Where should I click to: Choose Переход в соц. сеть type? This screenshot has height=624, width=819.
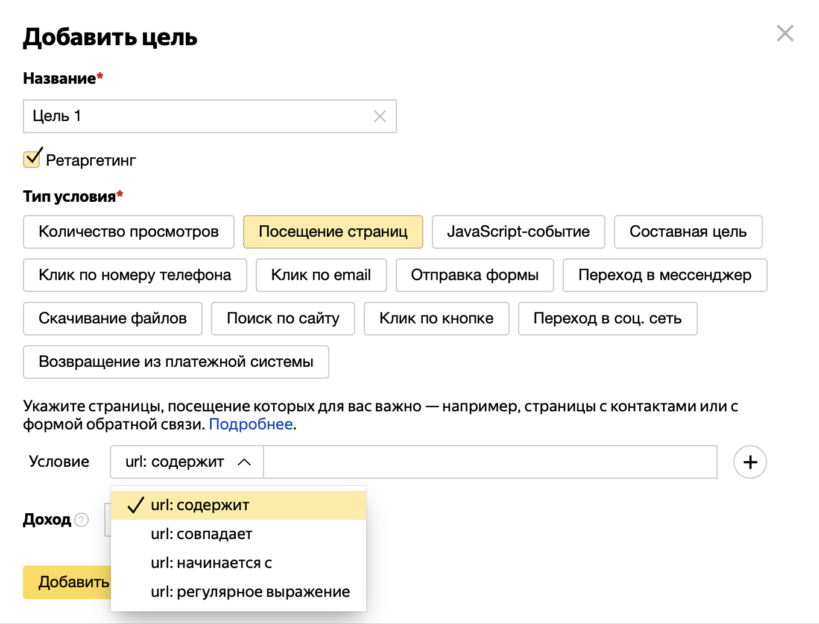pyautogui.click(x=607, y=319)
